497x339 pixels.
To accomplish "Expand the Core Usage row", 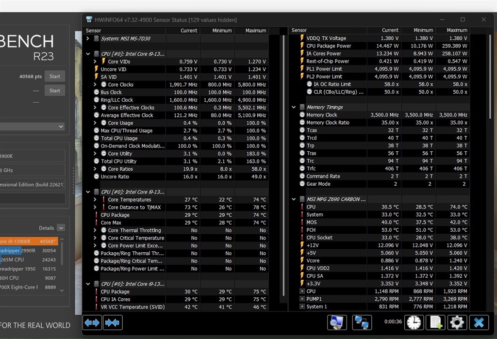I will [95, 123].
